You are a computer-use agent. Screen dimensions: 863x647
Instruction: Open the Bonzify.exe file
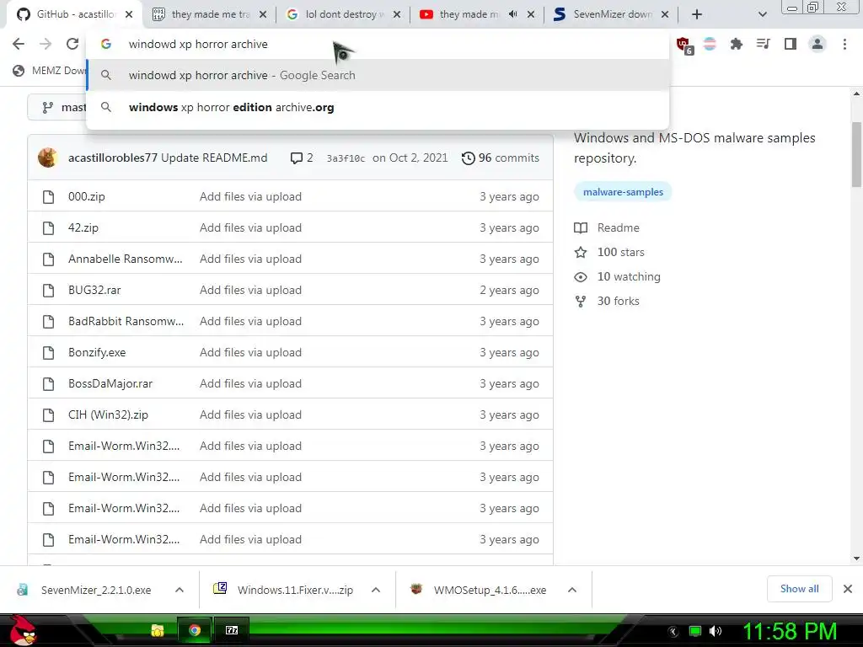(97, 353)
